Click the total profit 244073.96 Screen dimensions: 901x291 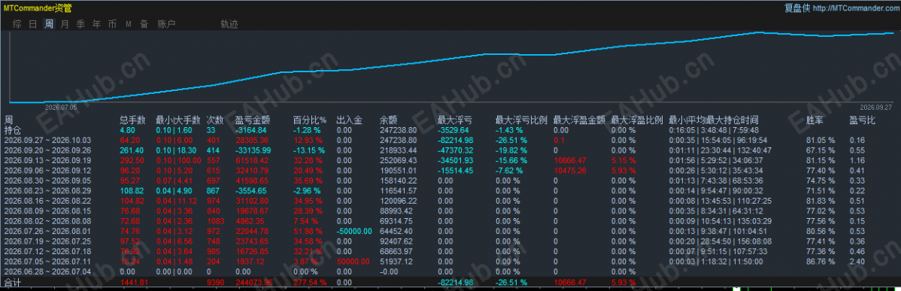(254, 282)
